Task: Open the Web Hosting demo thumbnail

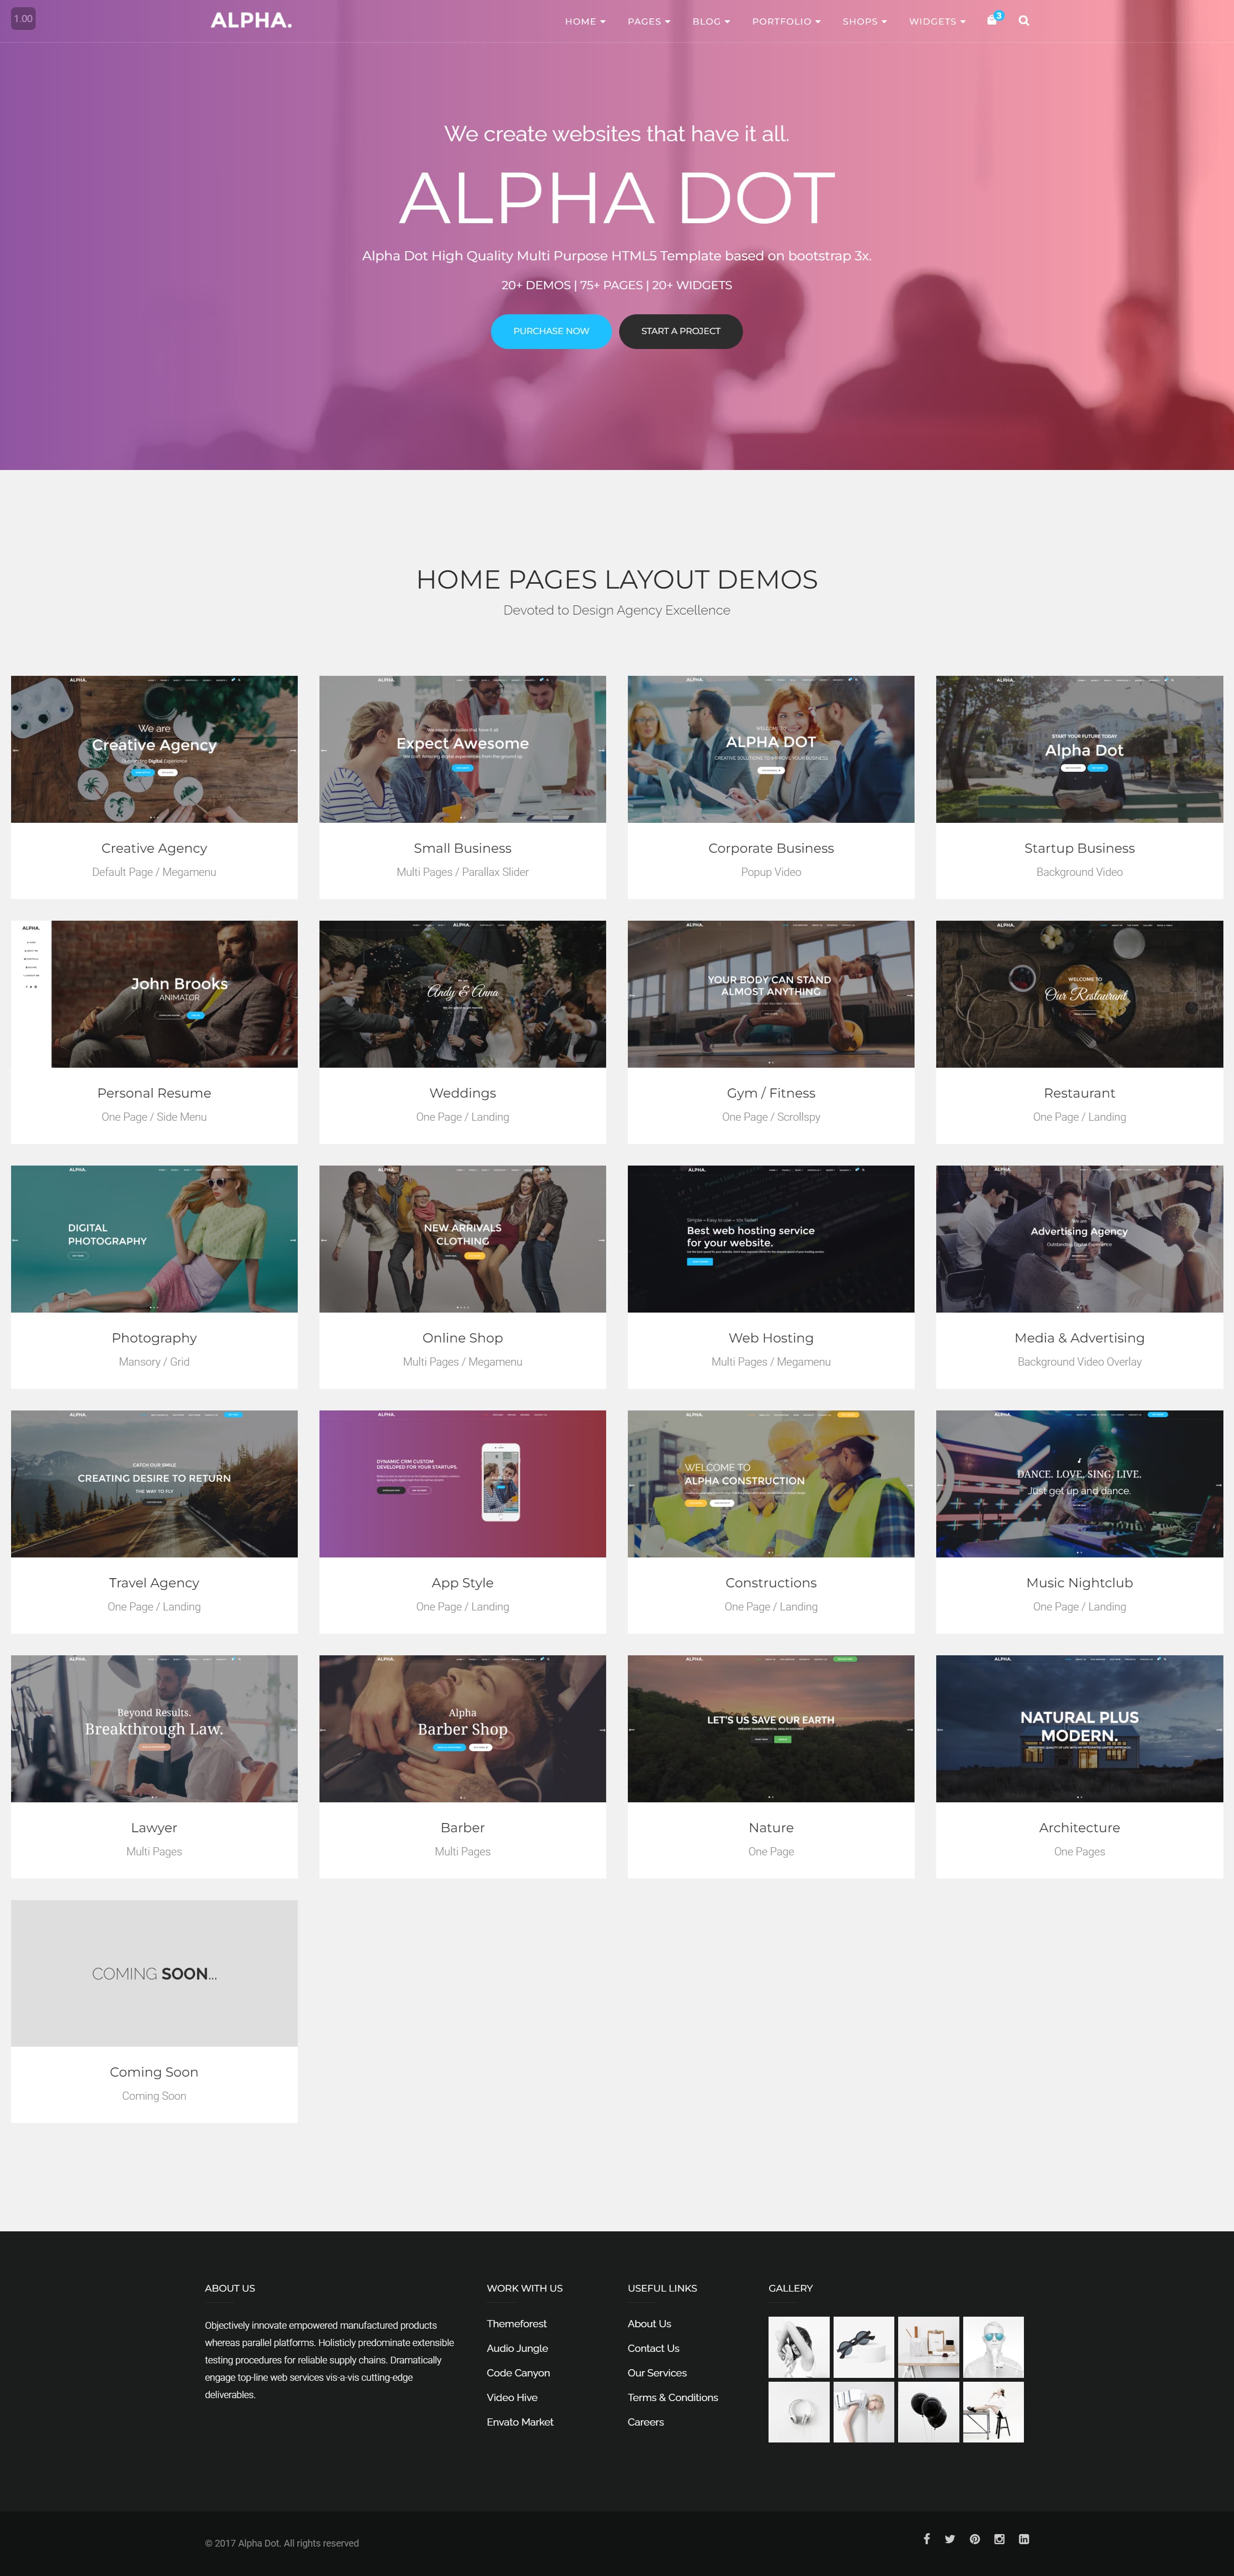Action: click(771, 1239)
